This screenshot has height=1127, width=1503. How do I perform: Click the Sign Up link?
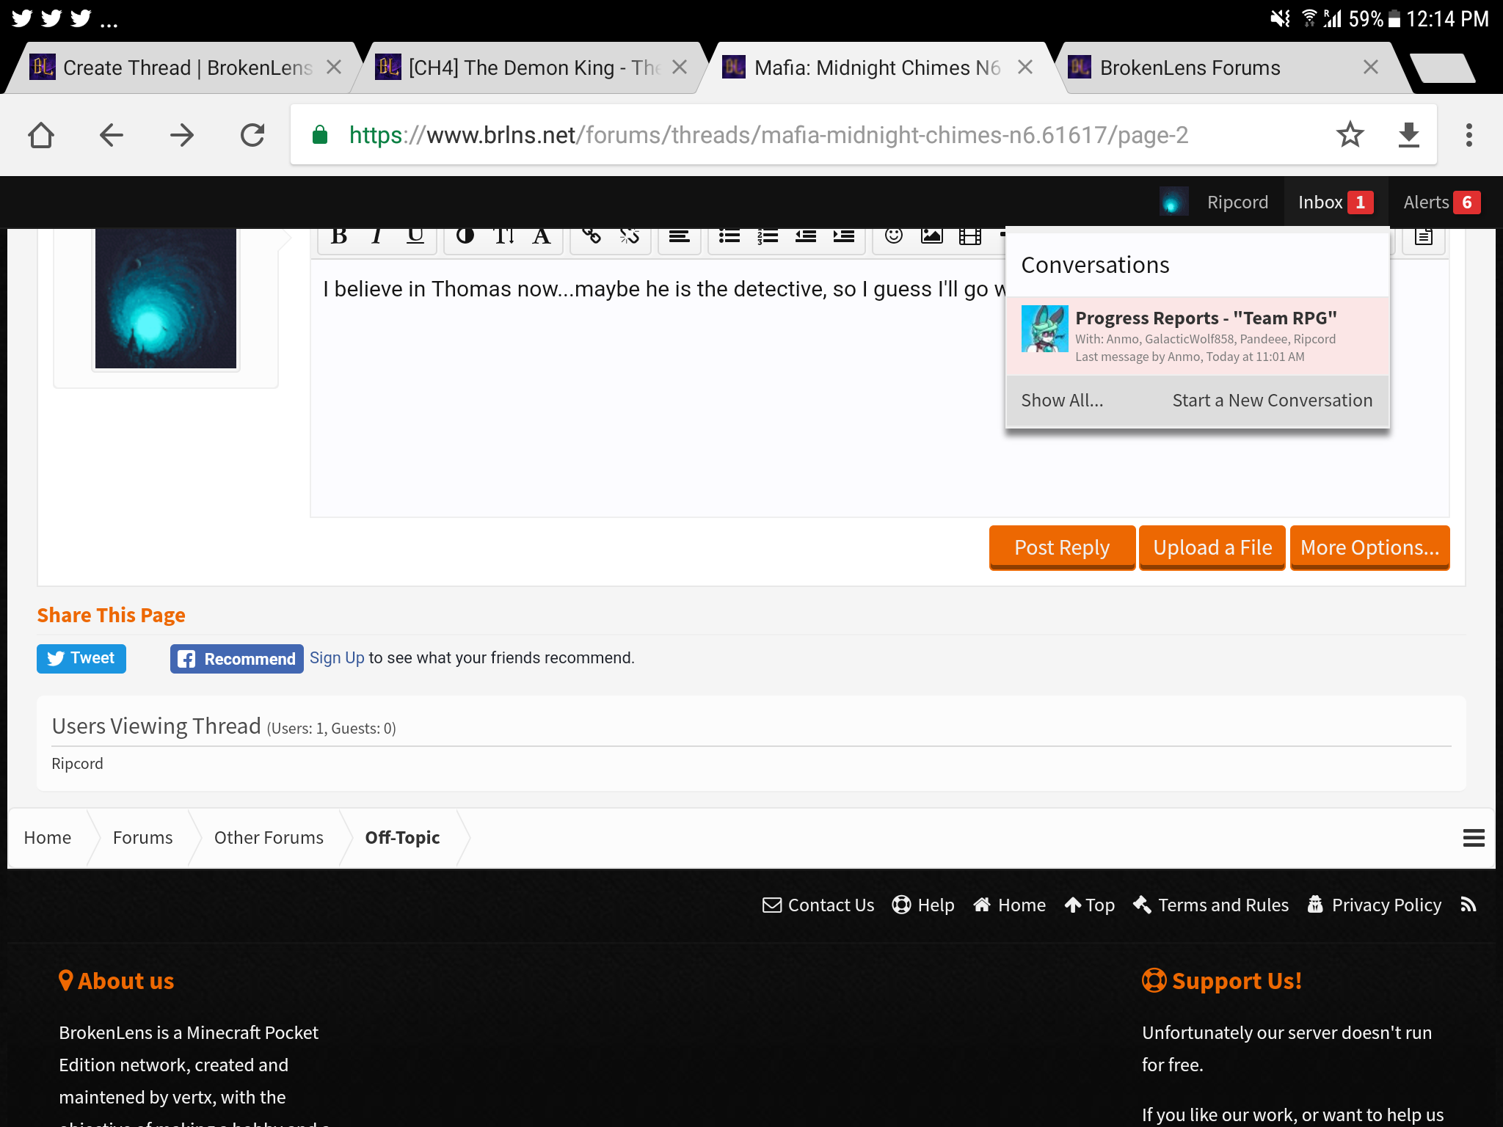pos(337,658)
